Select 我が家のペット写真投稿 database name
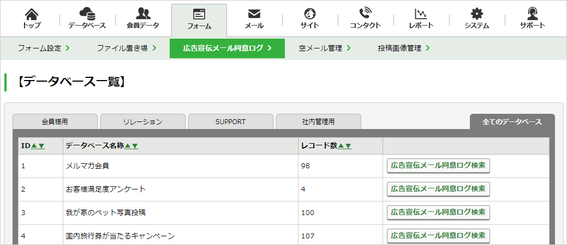The image size is (567, 245). tap(105, 212)
